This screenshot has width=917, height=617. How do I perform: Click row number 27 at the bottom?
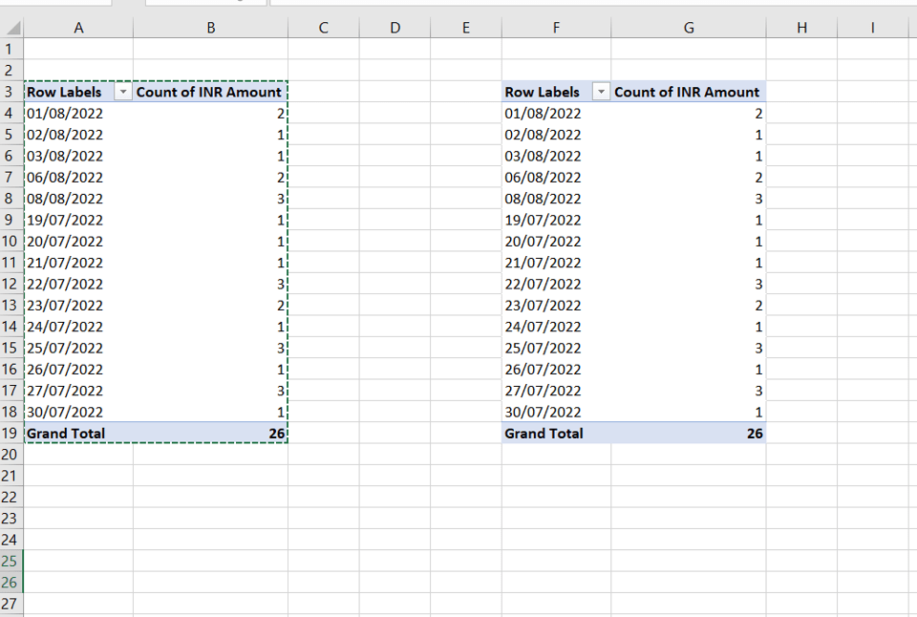(11, 604)
